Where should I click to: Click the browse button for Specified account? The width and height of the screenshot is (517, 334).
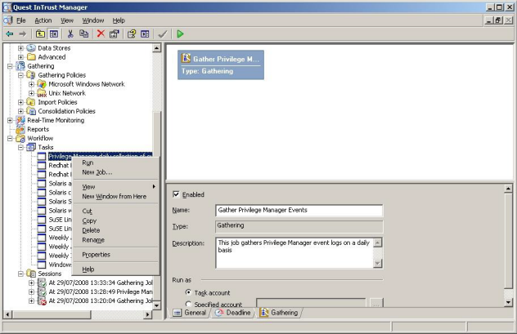pos(376,304)
